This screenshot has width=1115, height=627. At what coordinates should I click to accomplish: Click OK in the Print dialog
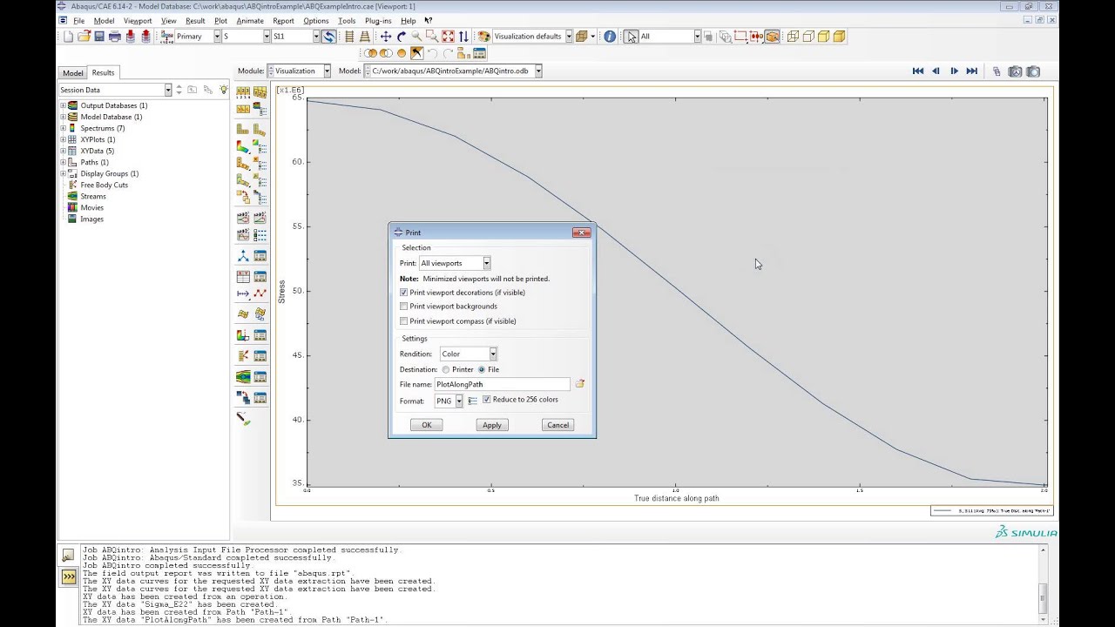[427, 425]
